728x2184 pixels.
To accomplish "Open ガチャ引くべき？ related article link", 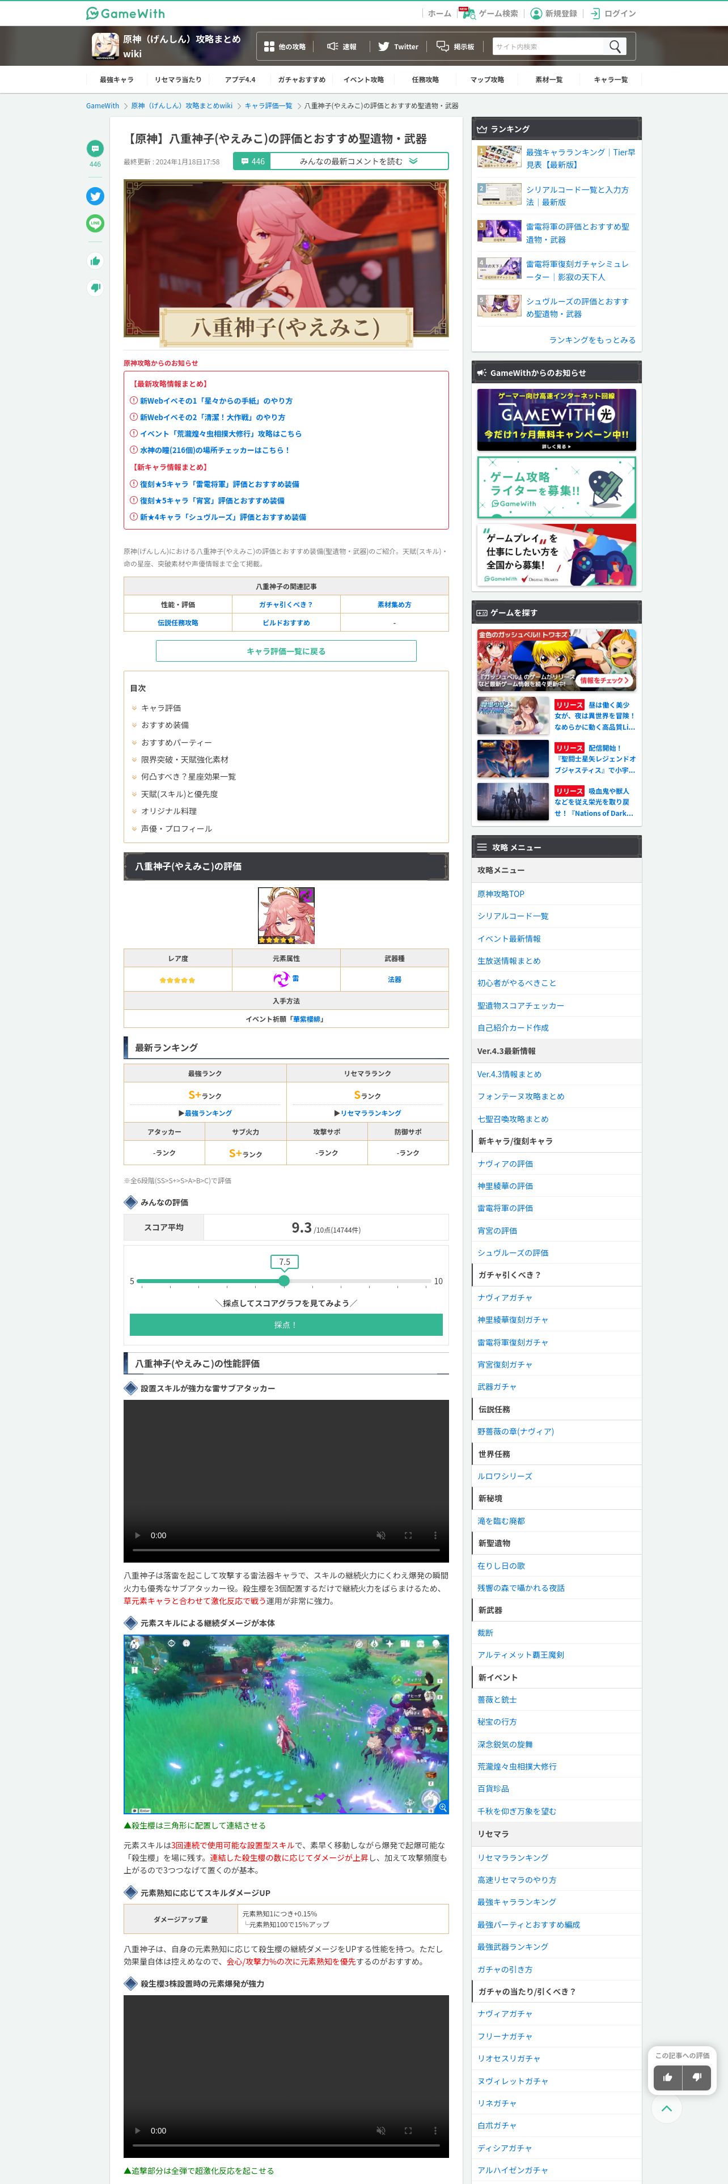I will tap(286, 604).
